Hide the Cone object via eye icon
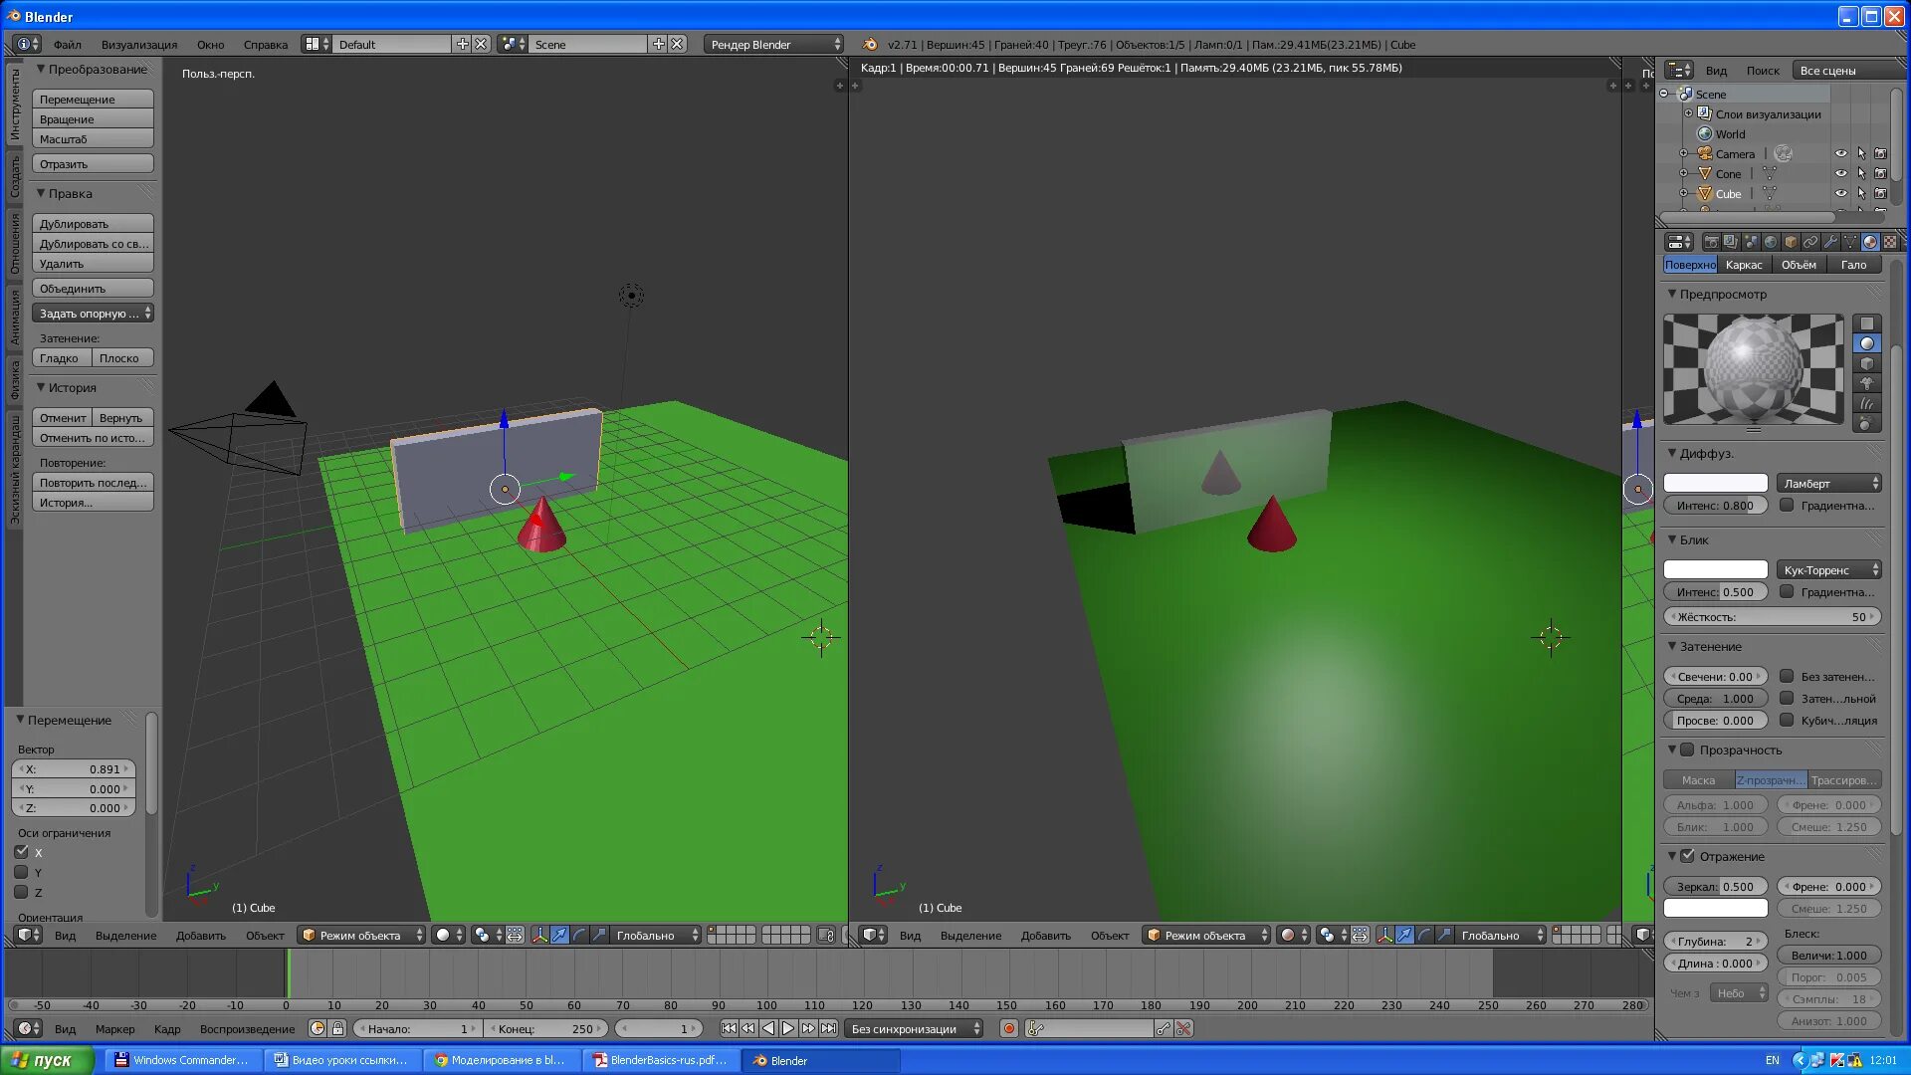Image resolution: width=1911 pixels, height=1075 pixels. [x=1840, y=173]
